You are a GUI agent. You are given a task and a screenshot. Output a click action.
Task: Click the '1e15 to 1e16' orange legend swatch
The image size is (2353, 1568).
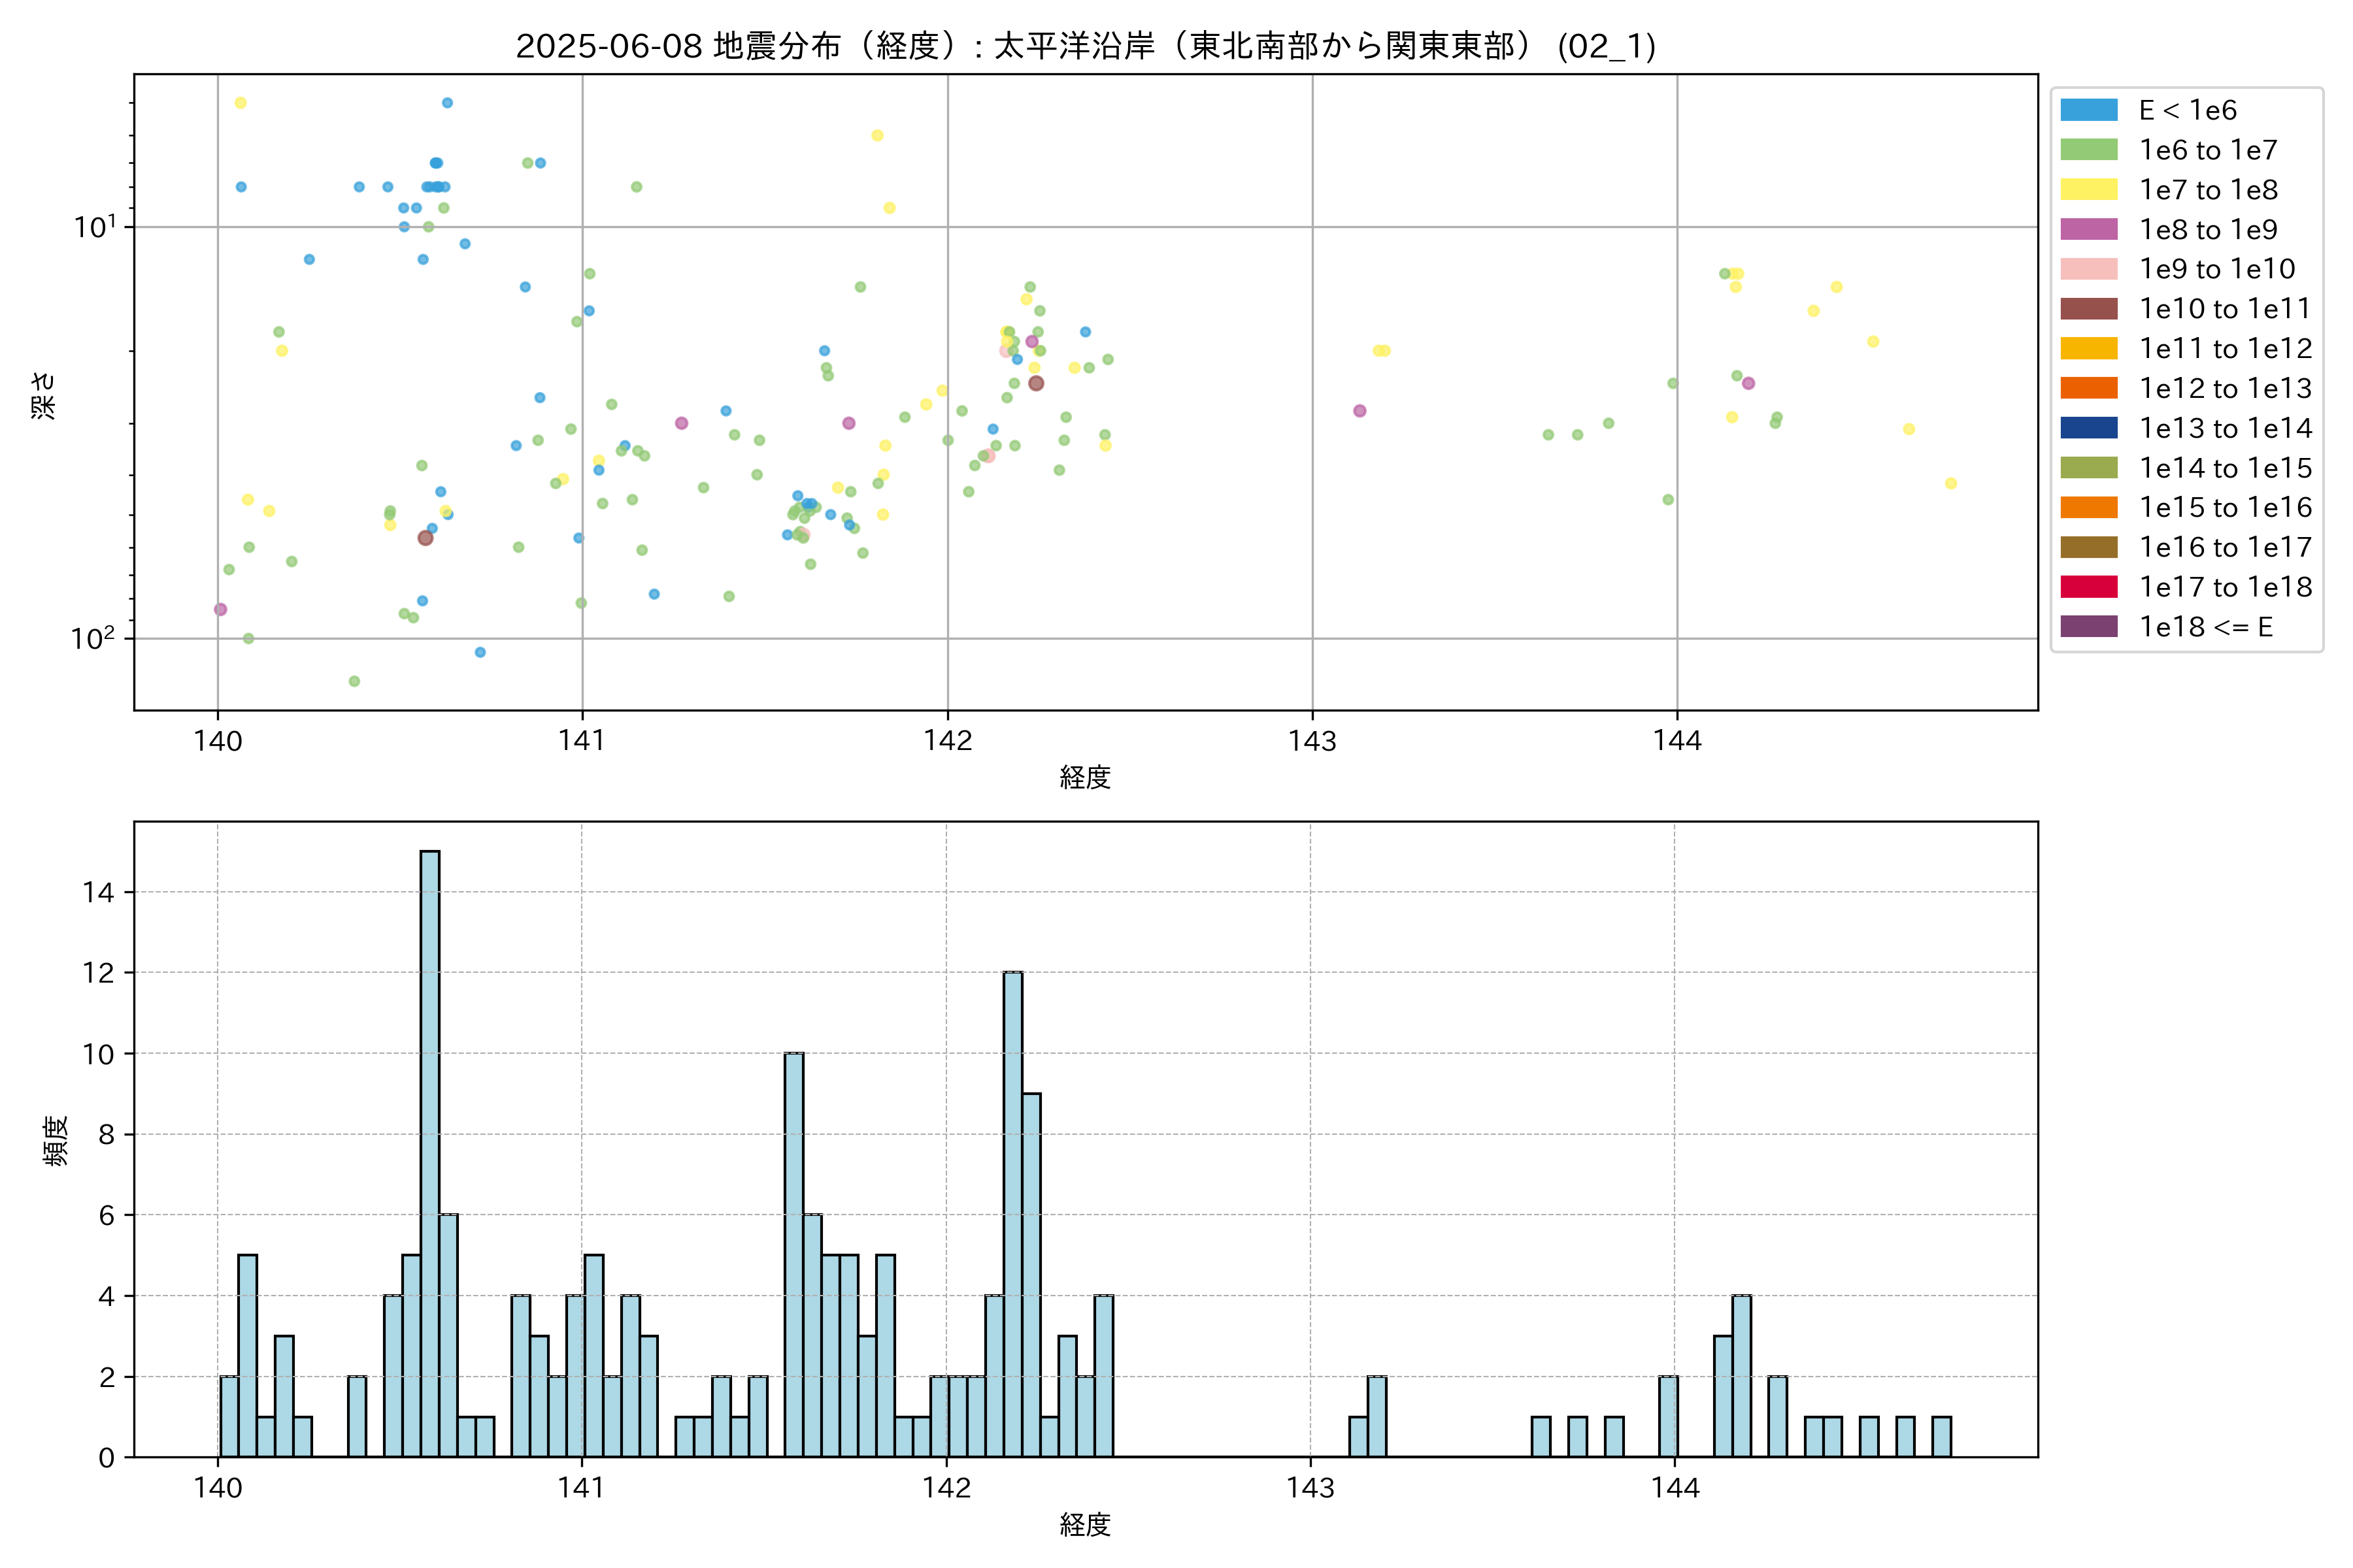(2088, 508)
